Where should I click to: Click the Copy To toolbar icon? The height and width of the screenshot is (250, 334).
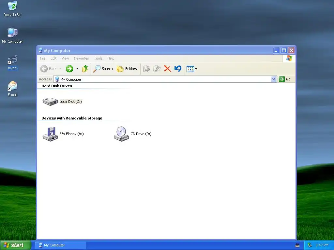point(157,69)
